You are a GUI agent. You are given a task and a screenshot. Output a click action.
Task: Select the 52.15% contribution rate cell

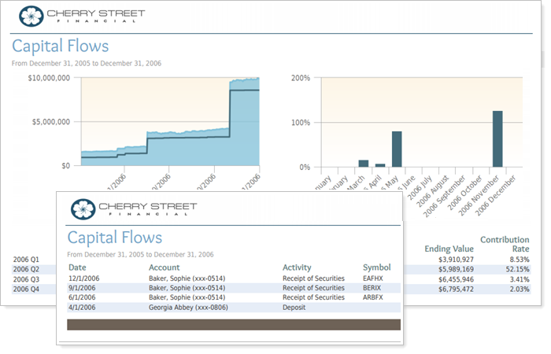(515, 269)
